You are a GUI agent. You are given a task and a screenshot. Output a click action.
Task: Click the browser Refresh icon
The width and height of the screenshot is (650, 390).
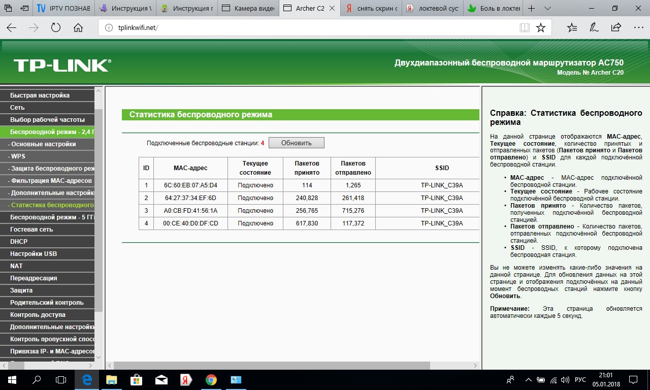point(56,28)
